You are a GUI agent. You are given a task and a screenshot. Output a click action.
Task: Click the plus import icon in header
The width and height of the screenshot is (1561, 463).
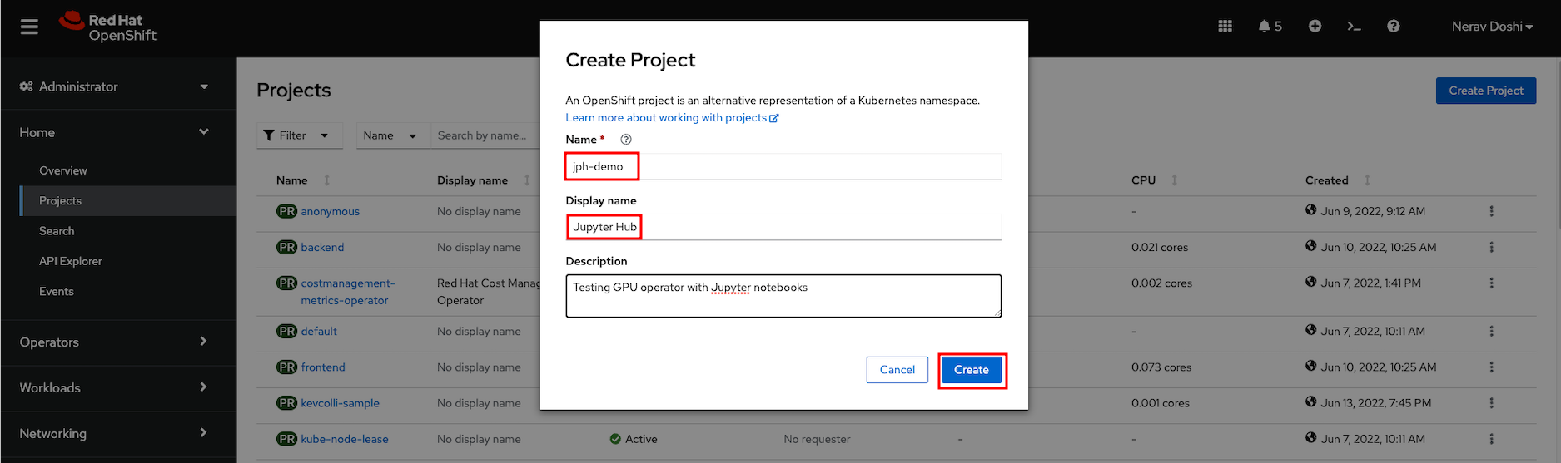pyautogui.click(x=1315, y=27)
